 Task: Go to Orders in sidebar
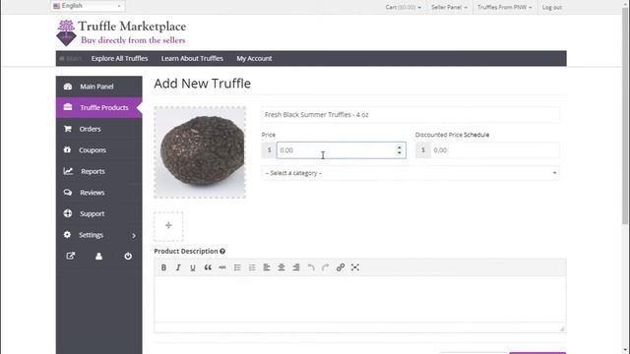click(98, 129)
